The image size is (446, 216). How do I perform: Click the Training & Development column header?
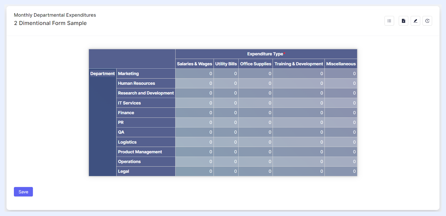click(x=299, y=64)
